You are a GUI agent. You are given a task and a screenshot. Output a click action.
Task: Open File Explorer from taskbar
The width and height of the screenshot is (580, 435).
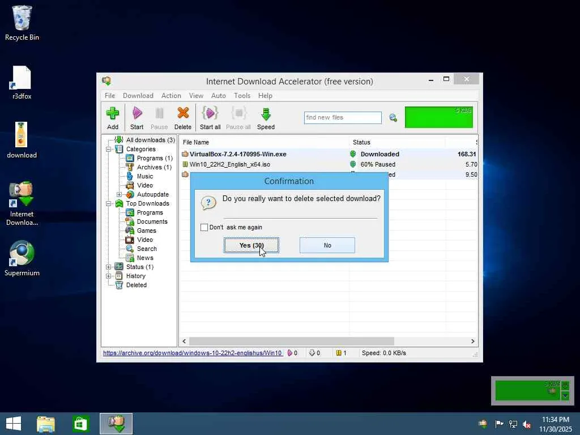46,424
